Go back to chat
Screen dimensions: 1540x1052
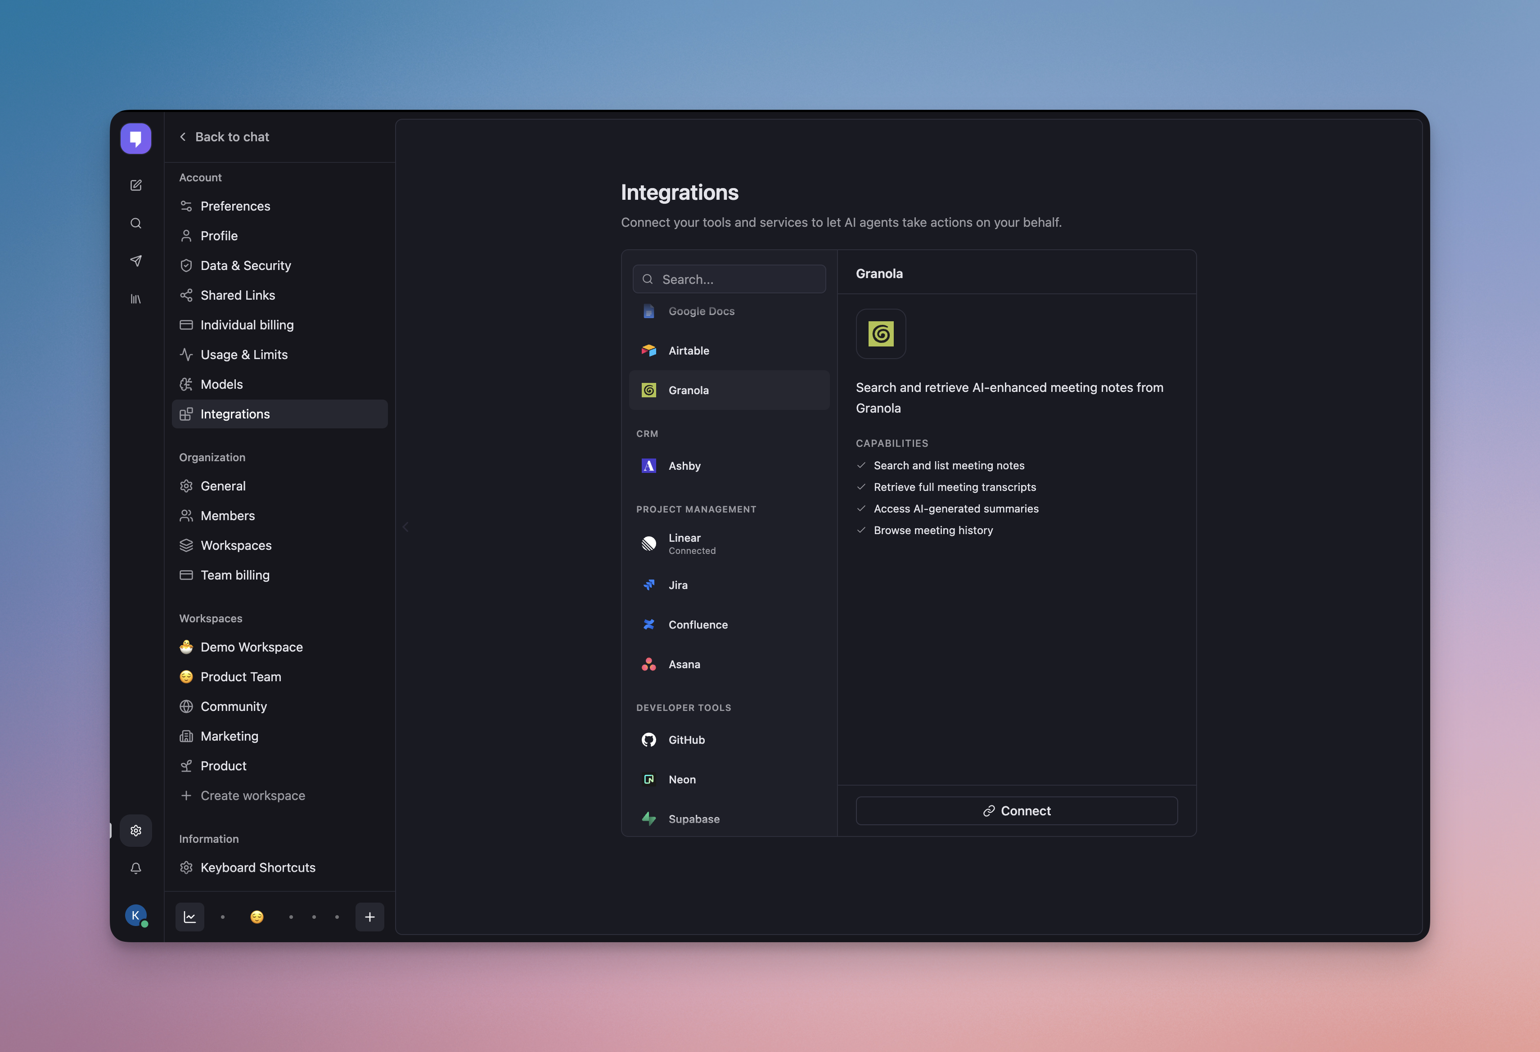tap(225, 137)
